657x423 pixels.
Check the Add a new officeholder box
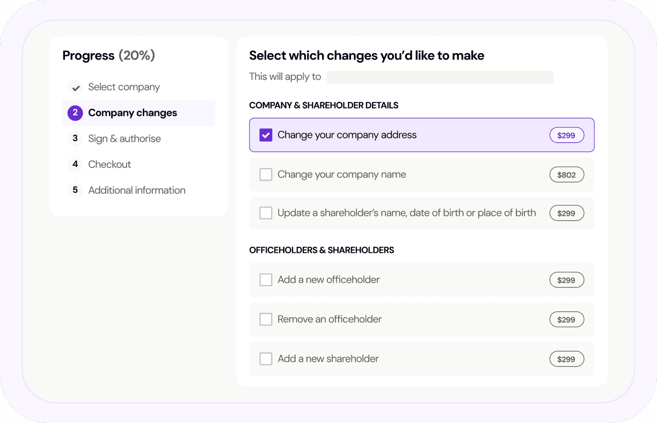click(x=266, y=280)
